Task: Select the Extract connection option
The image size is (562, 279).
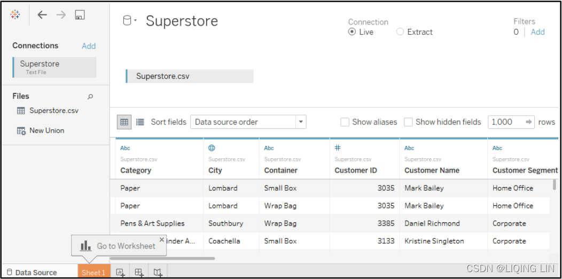Action: point(400,32)
